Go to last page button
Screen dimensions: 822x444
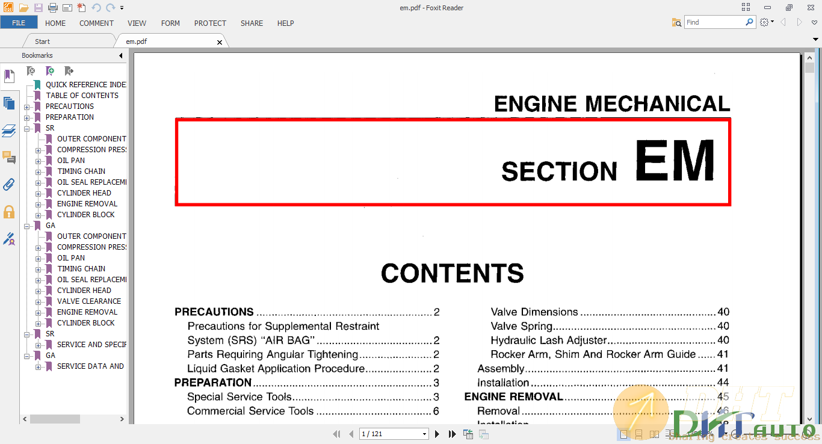click(x=453, y=434)
